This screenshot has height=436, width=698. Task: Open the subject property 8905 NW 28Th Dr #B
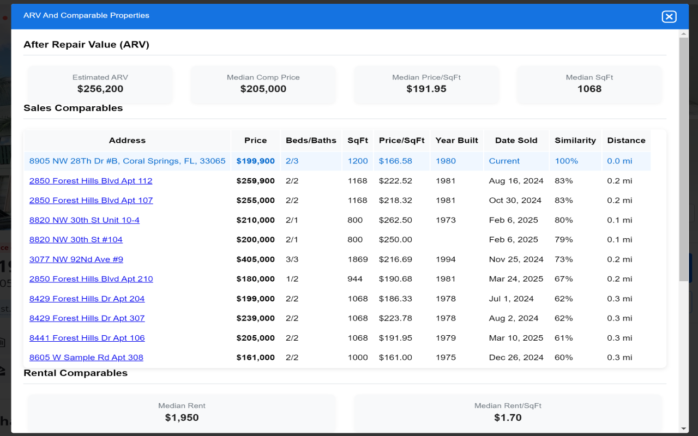(128, 161)
